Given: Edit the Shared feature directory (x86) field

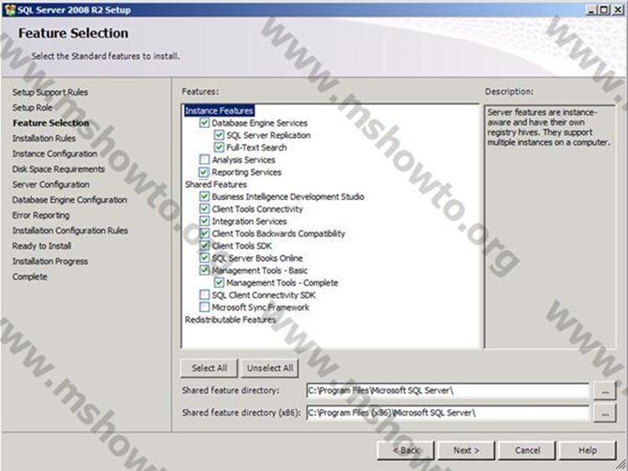Looking at the screenshot, I should (448, 412).
